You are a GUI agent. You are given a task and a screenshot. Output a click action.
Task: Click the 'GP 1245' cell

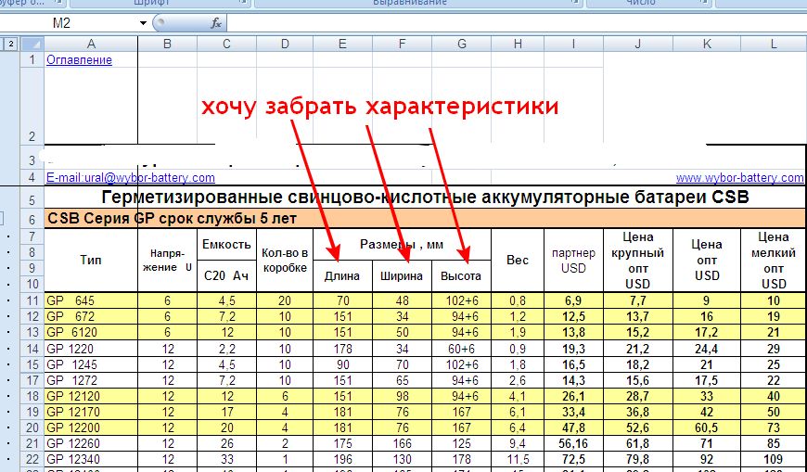[x=91, y=364]
